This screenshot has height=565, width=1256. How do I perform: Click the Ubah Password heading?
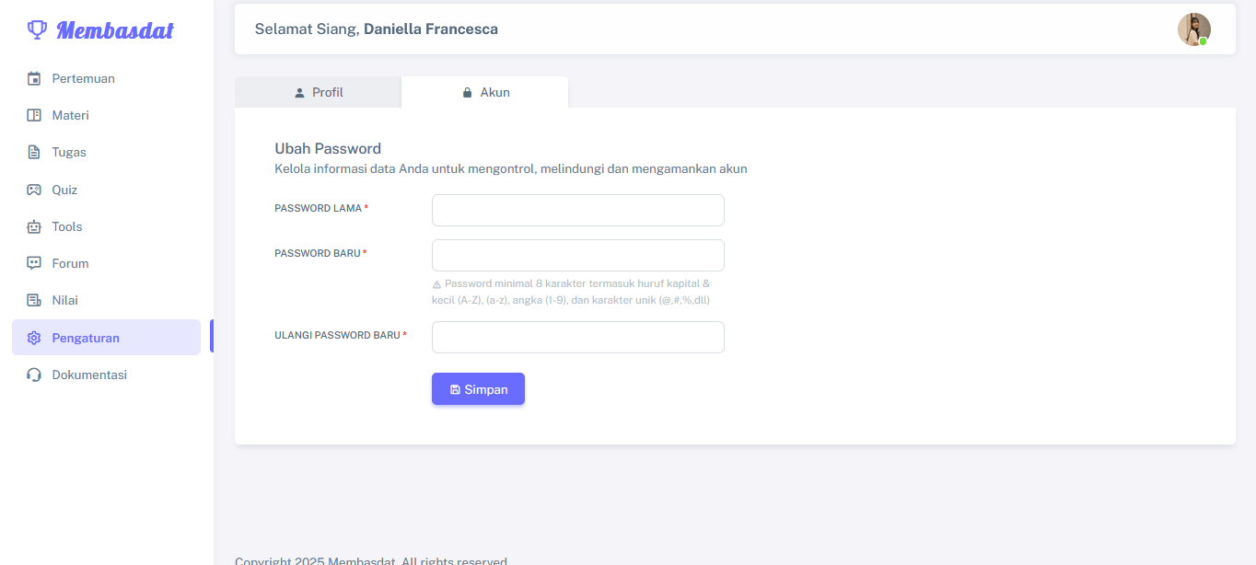tap(328, 148)
